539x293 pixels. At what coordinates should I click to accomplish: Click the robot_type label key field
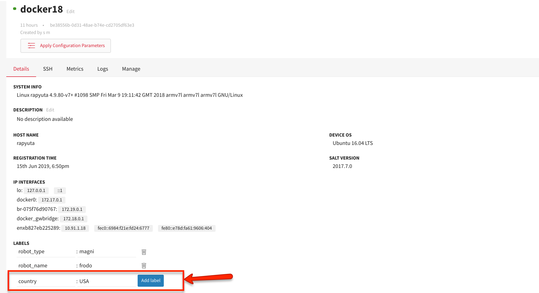(x=46, y=252)
